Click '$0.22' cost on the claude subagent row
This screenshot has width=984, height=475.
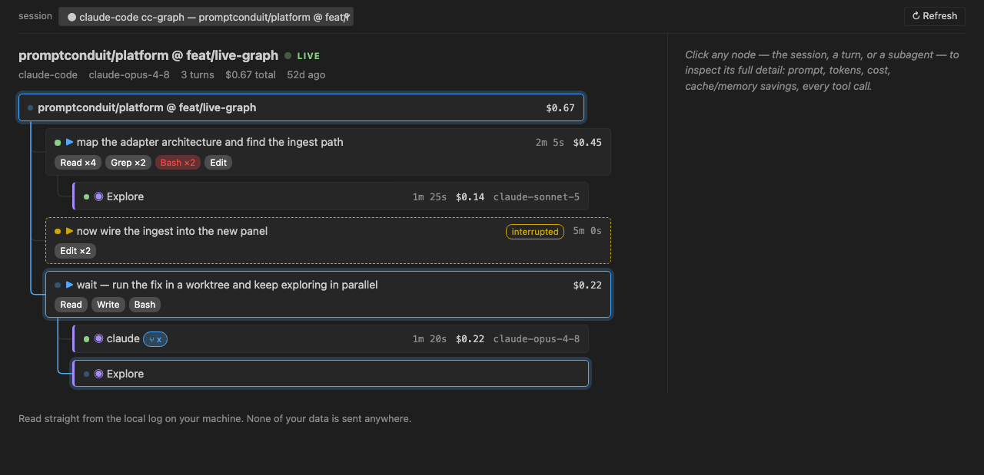[470, 339]
